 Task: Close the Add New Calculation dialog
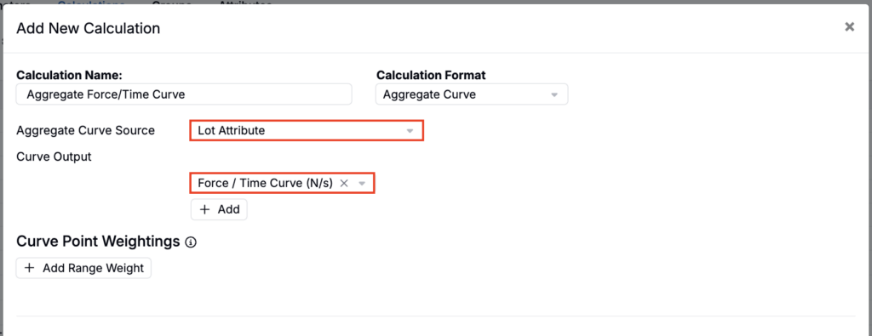tap(849, 26)
